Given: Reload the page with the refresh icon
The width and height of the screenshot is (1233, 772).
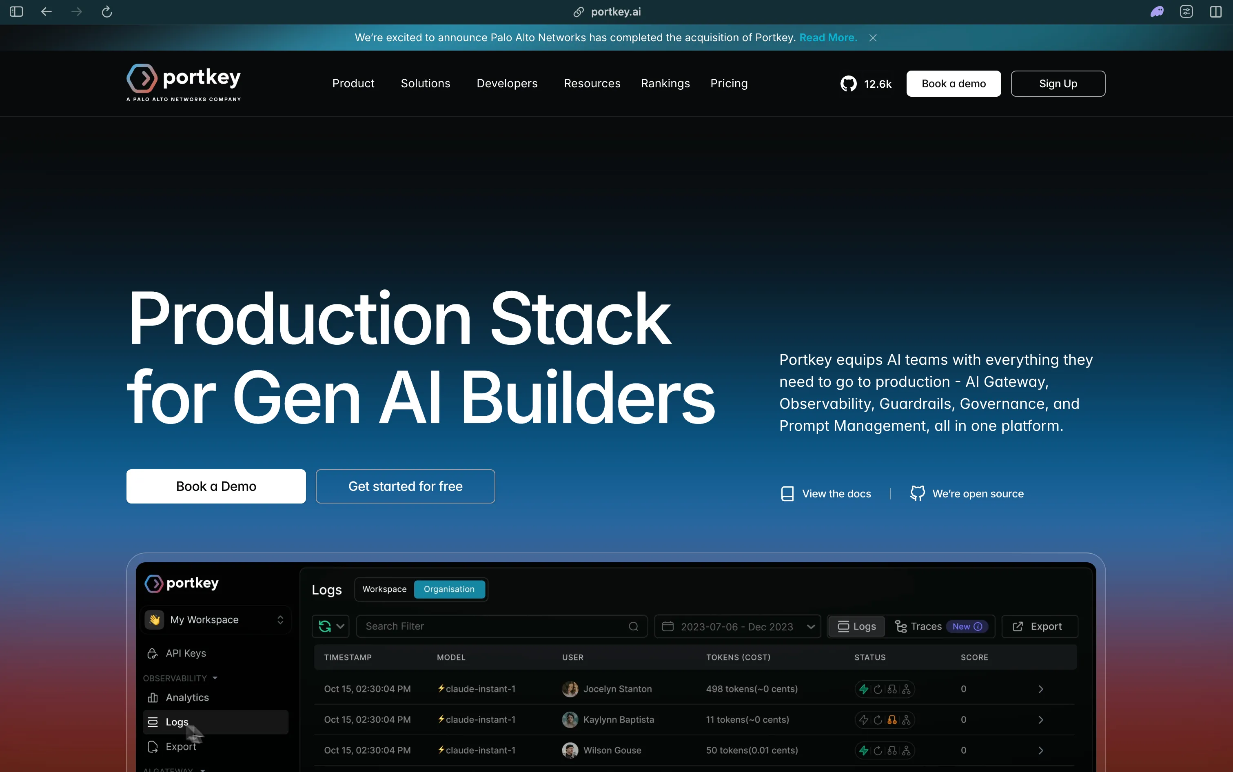Looking at the screenshot, I should click(x=107, y=12).
